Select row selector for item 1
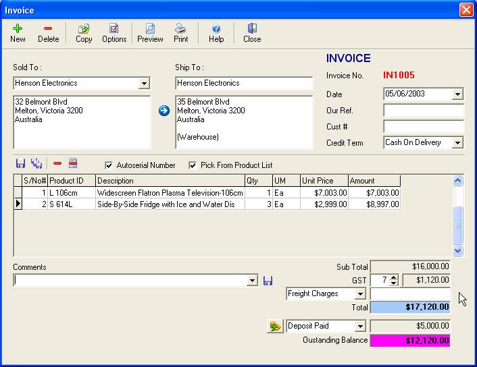The height and width of the screenshot is (367, 477). click(18, 193)
